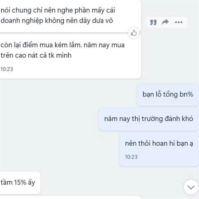Click the 'tầm 15% ấy' message bubble
This screenshot has width=199, height=199.
[x=20, y=183]
